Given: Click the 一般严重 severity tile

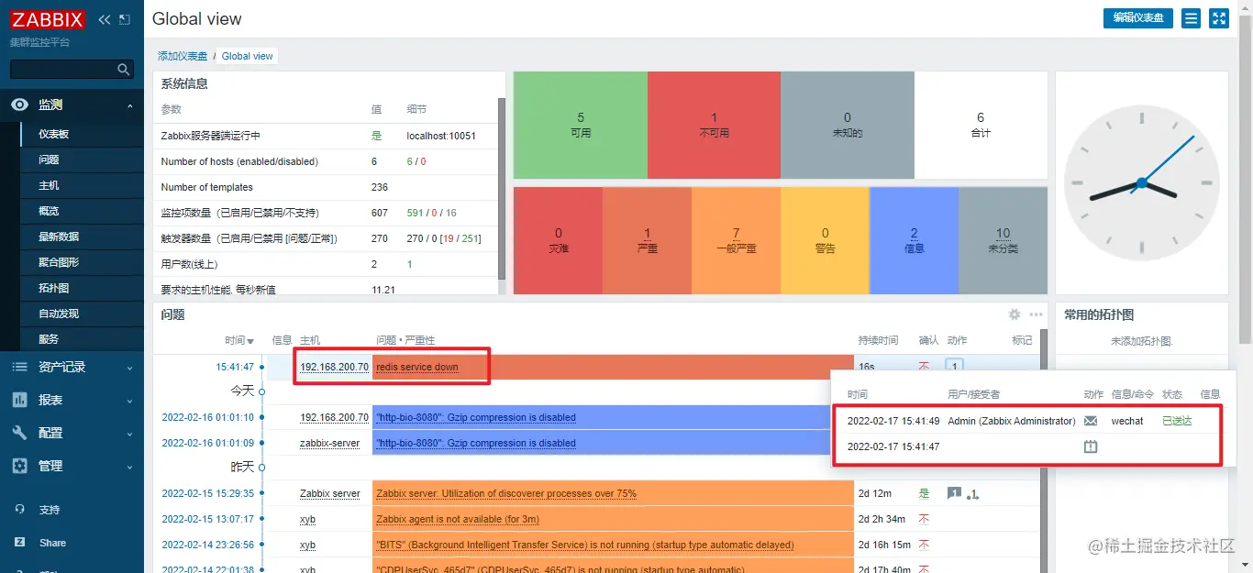Looking at the screenshot, I should pos(736,240).
